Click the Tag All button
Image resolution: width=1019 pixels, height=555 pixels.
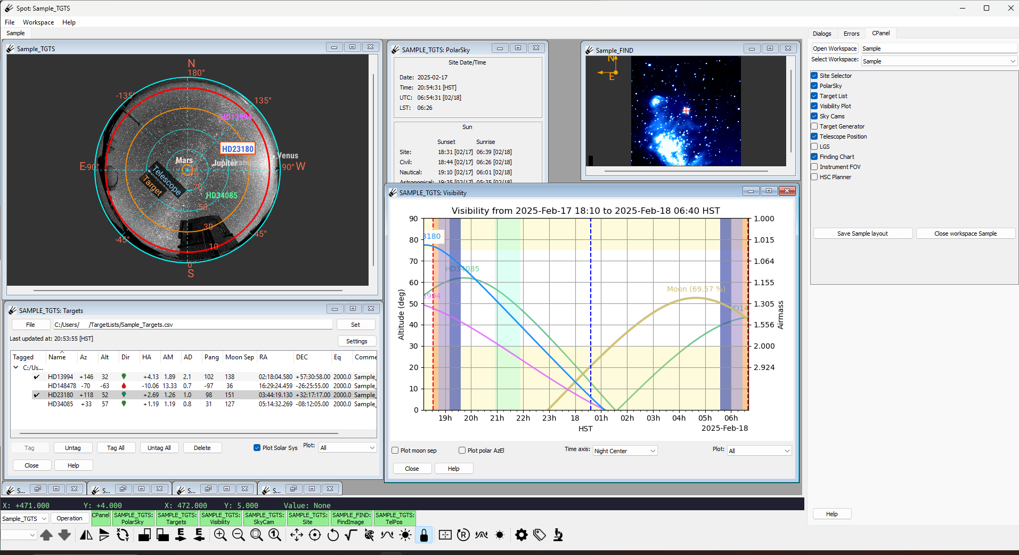pos(116,448)
